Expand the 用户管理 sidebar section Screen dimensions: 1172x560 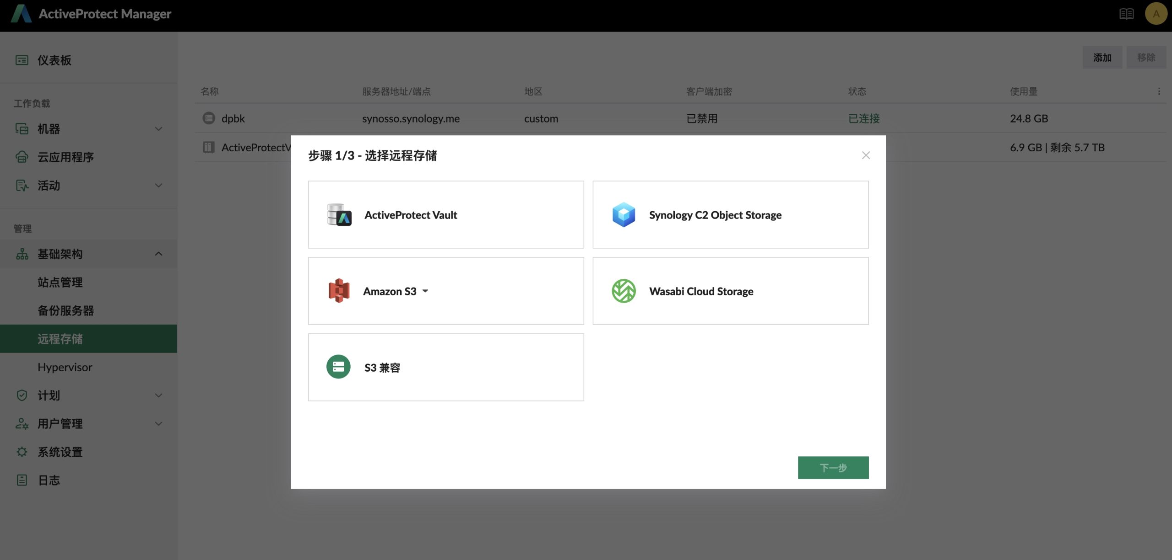[x=158, y=424]
